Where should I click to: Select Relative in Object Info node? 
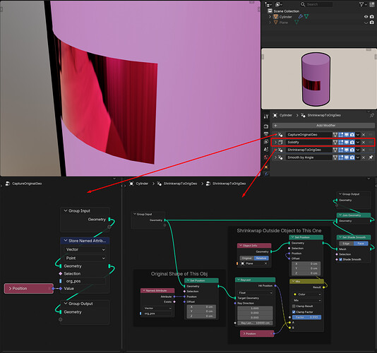(261, 258)
